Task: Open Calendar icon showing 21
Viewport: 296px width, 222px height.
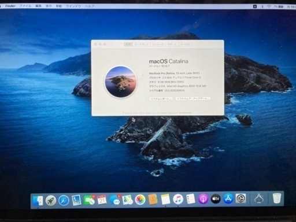Action: click(102, 200)
